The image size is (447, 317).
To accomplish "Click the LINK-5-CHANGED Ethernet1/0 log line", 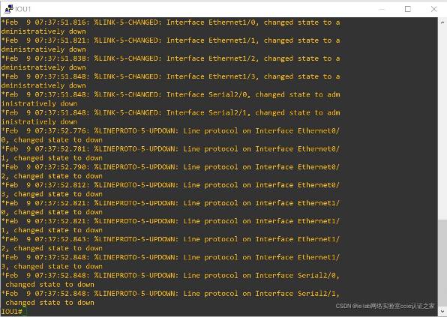I will pos(170,27).
